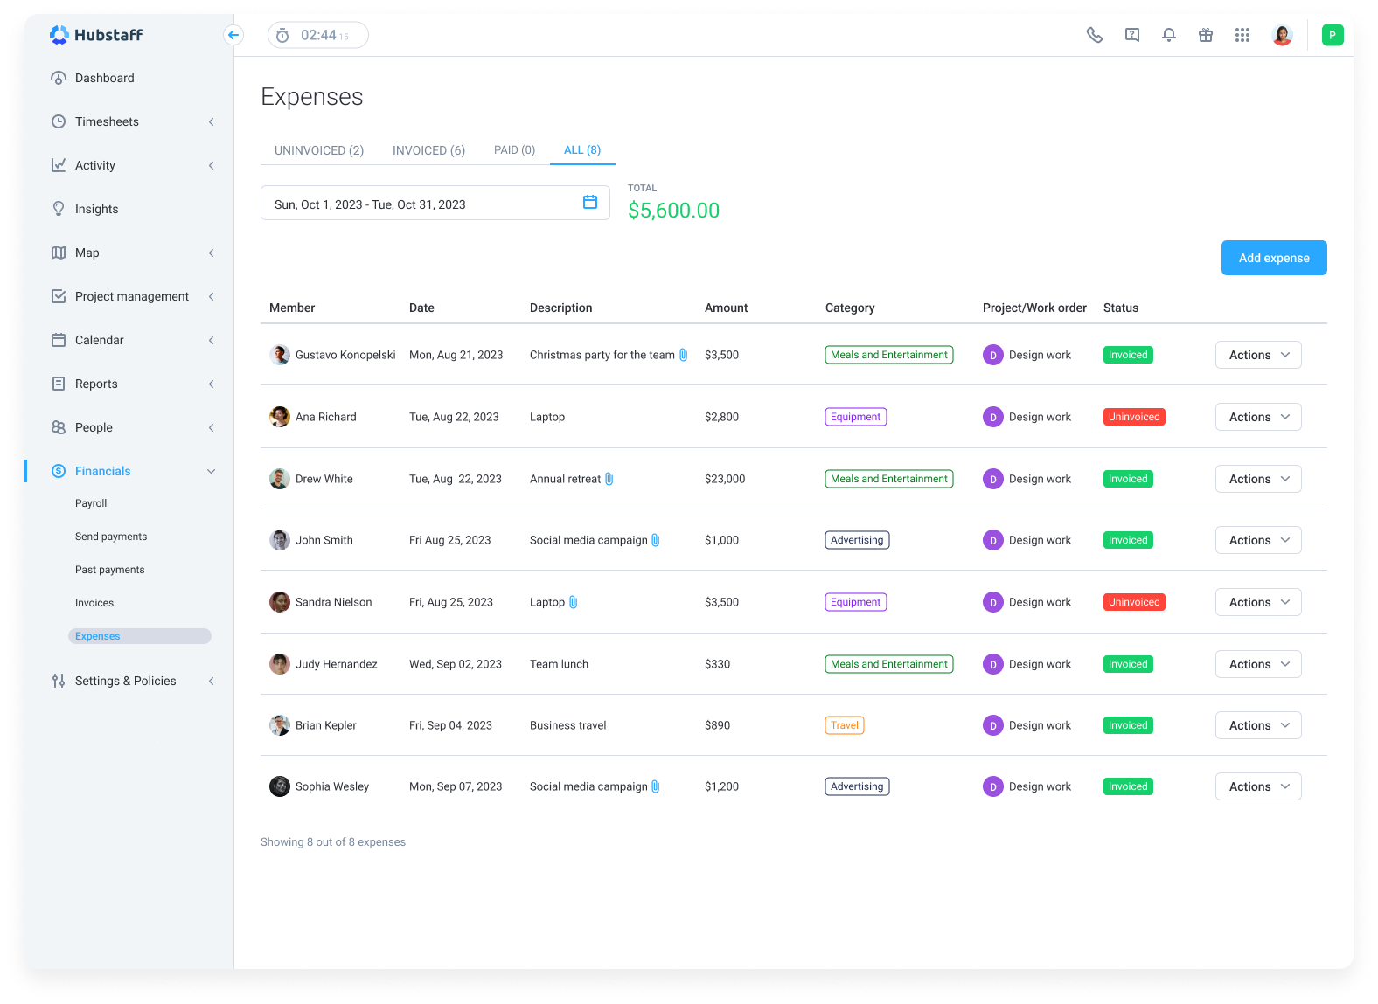Open calendar icon in date range field
Screen dimensions: 1378x1004
point(590,203)
